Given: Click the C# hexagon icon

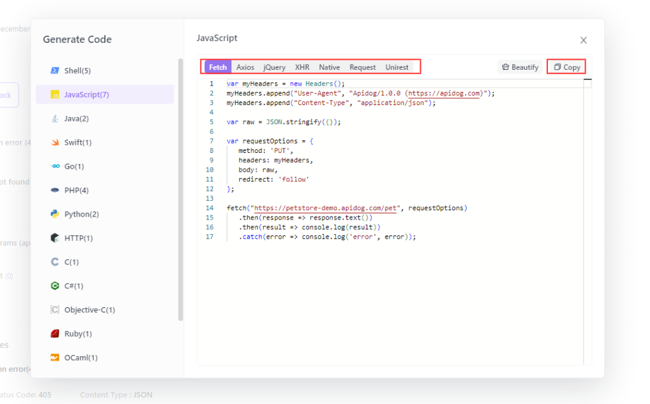Looking at the screenshot, I should (x=55, y=286).
